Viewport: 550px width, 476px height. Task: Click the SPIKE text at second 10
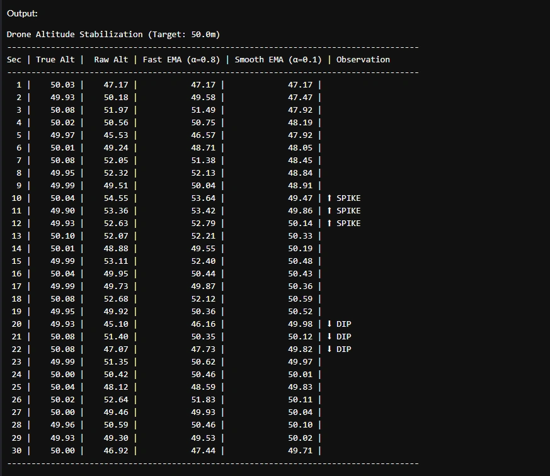tap(348, 198)
